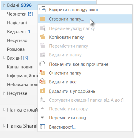The height and width of the screenshot is (138, 134).
Task: Select Перемістити вниз option
Action: pos(85,117)
